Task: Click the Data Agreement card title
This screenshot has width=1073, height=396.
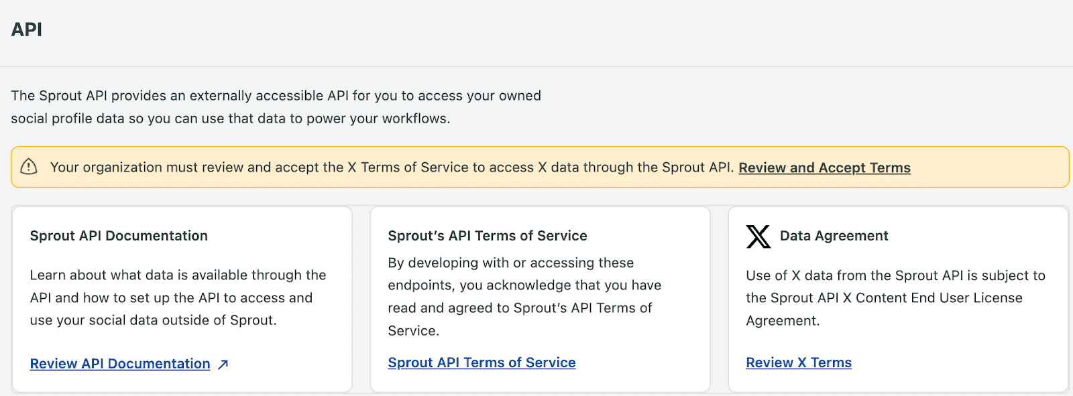Action: pyautogui.click(x=834, y=236)
